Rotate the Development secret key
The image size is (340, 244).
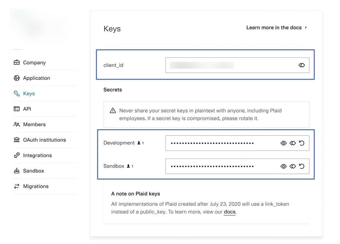point(302,143)
